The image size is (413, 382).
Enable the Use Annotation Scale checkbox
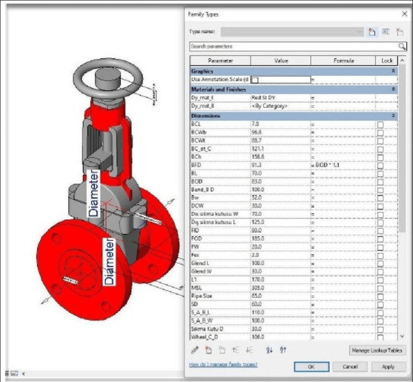pyautogui.click(x=255, y=80)
